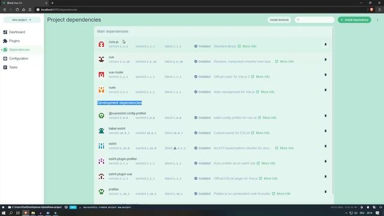This screenshot has height=216, width=384.
Task: Open a new browser tab
Action: pos(52,3)
